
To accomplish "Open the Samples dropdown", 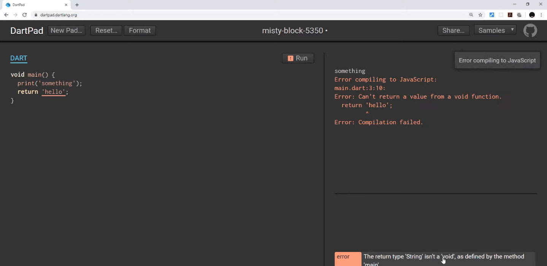I will pos(495,30).
